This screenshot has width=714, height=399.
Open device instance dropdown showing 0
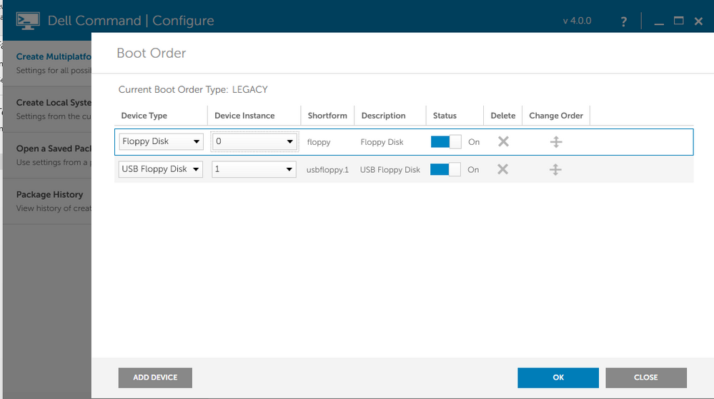pyautogui.click(x=254, y=141)
